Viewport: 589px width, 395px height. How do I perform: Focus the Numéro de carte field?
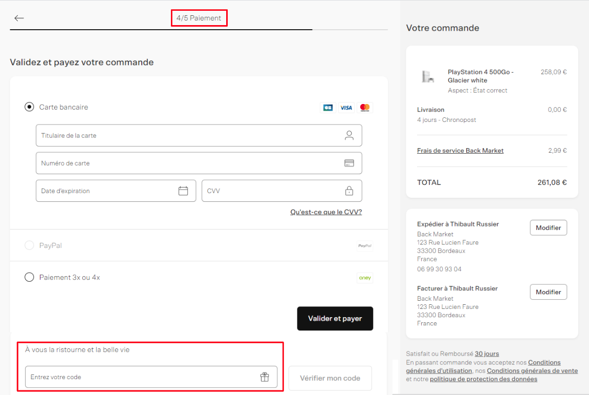[x=199, y=163]
